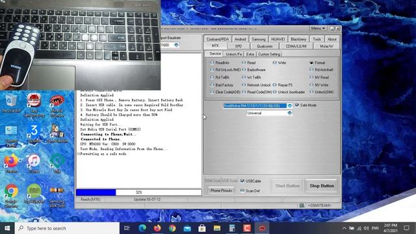Click the ENG language indicator

tap(375, 228)
